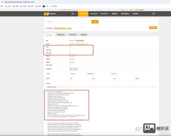This screenshot has height=136, width=171.
Task: Click the orange tag next to domain name
Action: [80, 41]
